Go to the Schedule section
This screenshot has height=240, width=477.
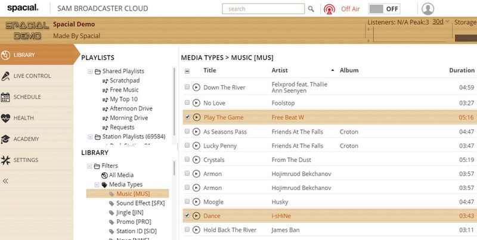click(27, 97)
